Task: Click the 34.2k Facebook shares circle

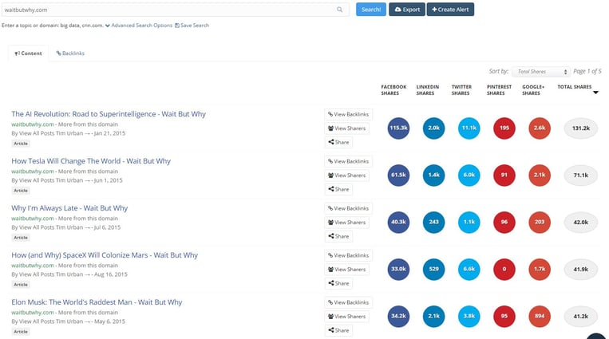Action: coord(398,316)
